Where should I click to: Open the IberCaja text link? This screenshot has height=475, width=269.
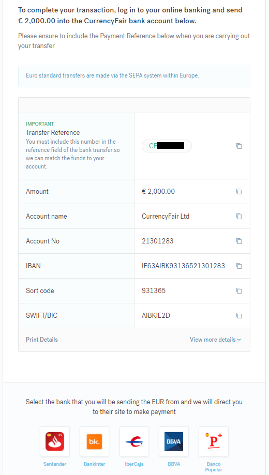click(x=134, y=464)
